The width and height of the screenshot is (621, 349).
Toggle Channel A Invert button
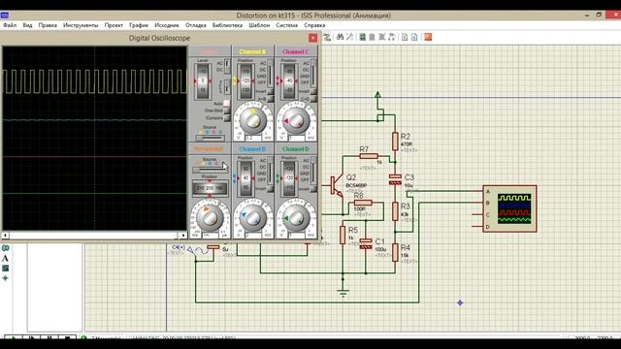pos(271,91)
